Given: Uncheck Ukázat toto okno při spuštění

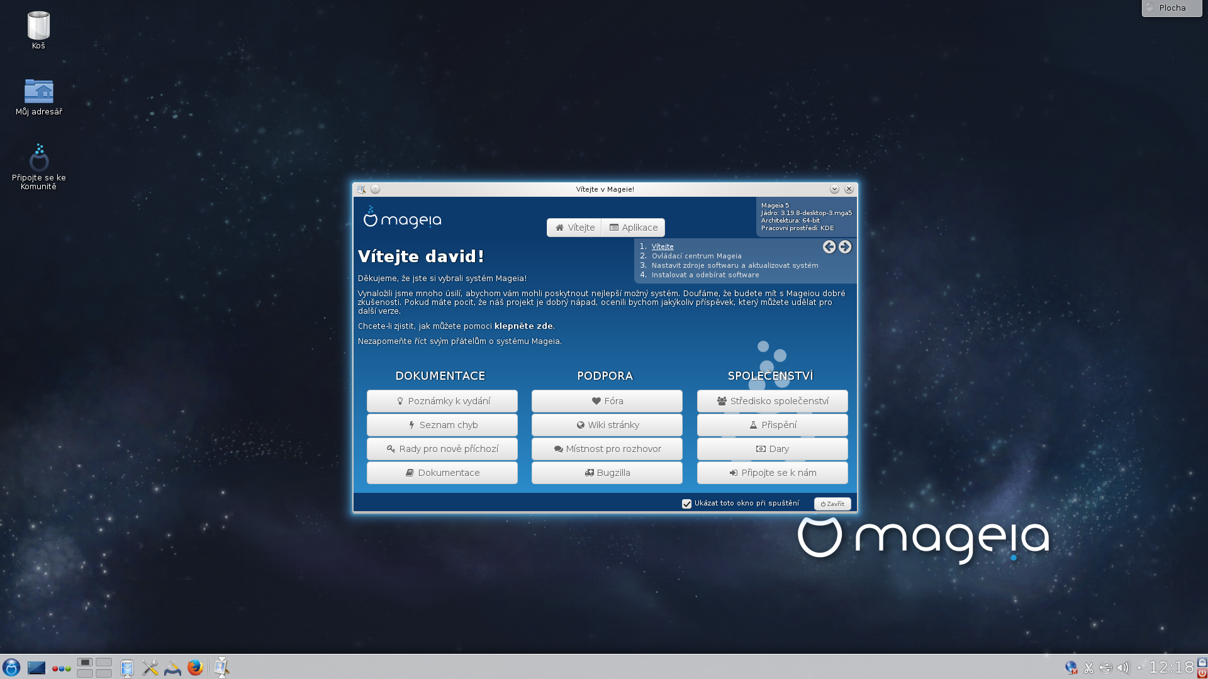Looking at the screenshot, I should point(687,504).
